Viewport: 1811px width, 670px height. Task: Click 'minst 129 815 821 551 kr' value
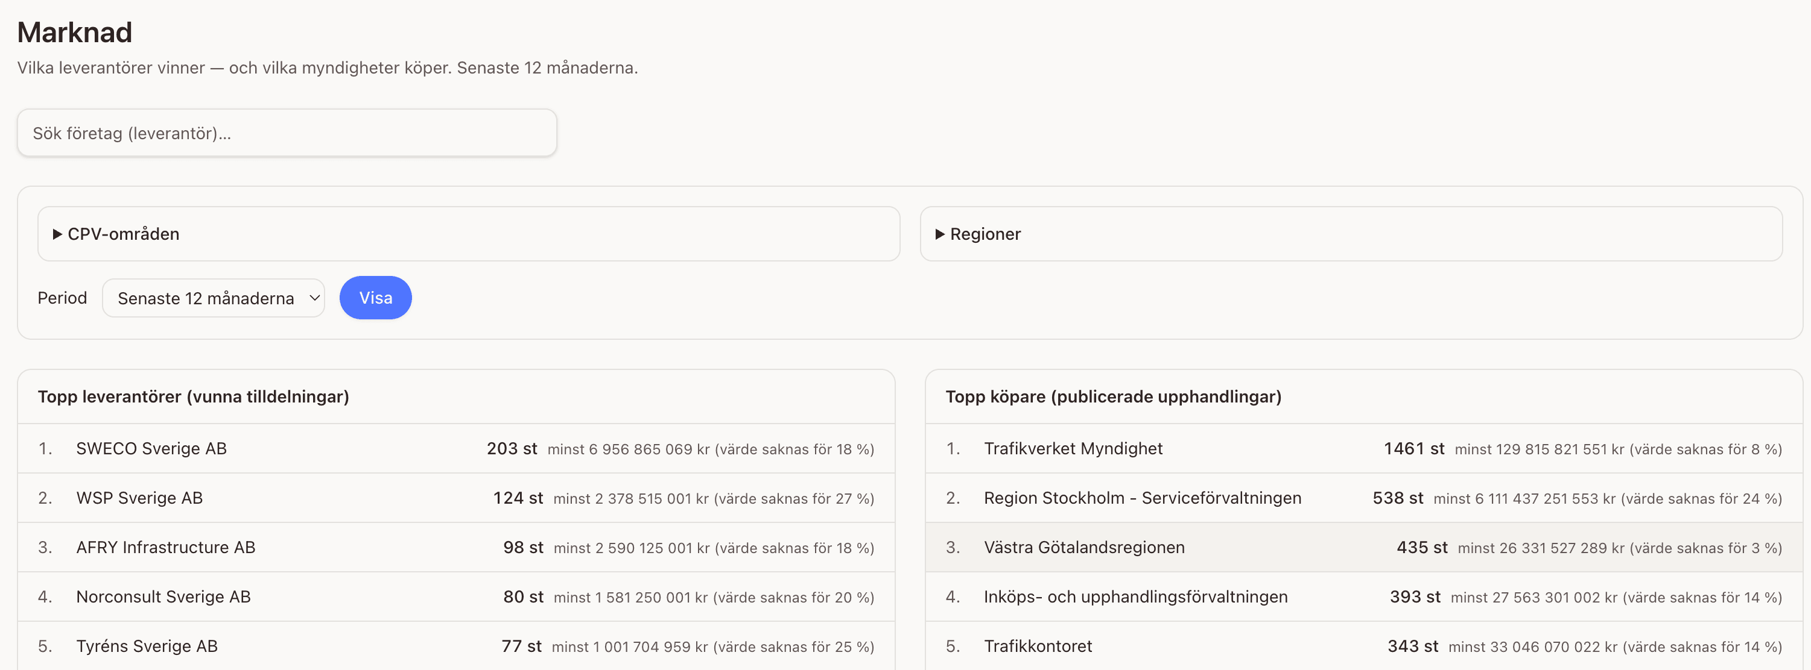point(1539,449)
